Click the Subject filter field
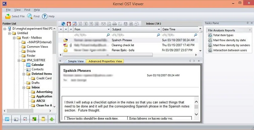This screenshot has width=254, height=130. point(136,35)
